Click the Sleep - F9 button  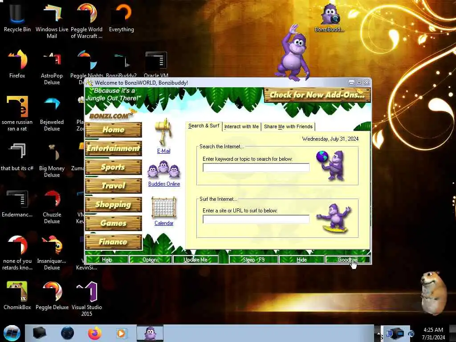pyautogui.click(x=253, y=260)
